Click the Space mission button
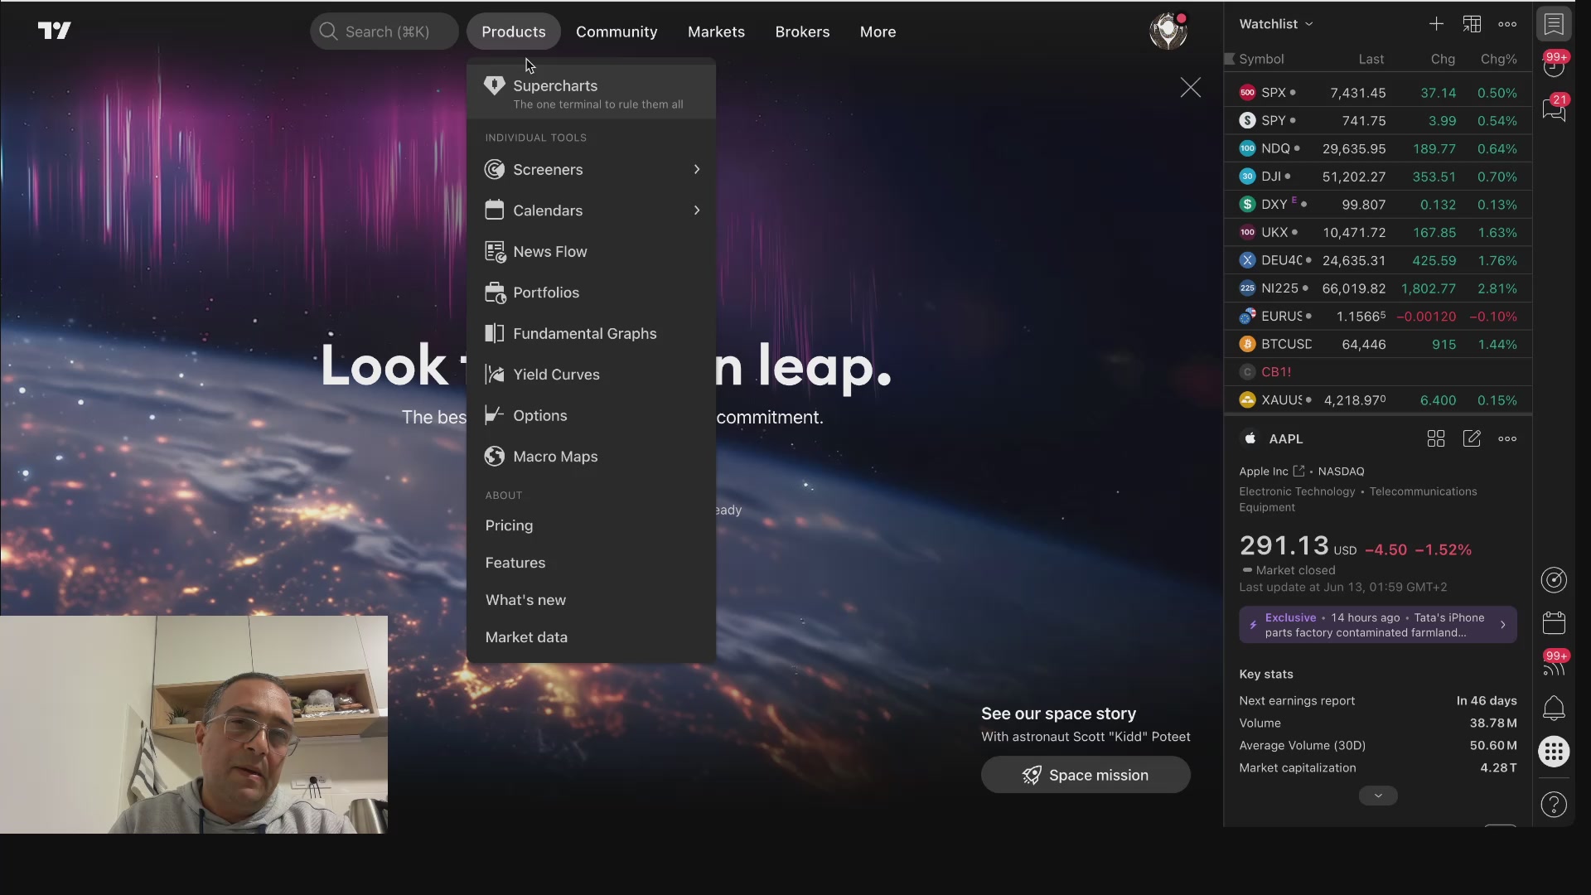The image size is (1591, 895). click(x=1086, y=775)
